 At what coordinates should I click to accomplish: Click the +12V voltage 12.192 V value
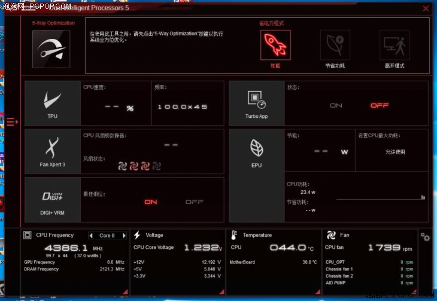pyautogui.click(x=211, y=262)
